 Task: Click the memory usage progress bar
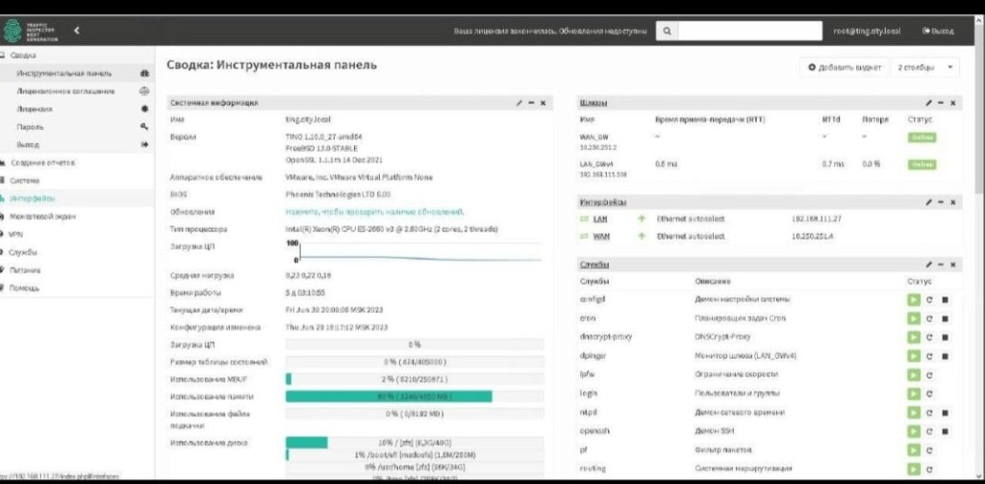click(389, 396)
